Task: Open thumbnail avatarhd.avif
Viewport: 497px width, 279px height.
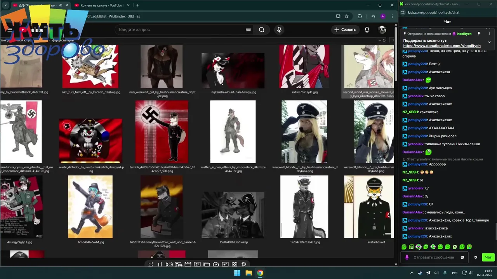Action: (369, 207)
